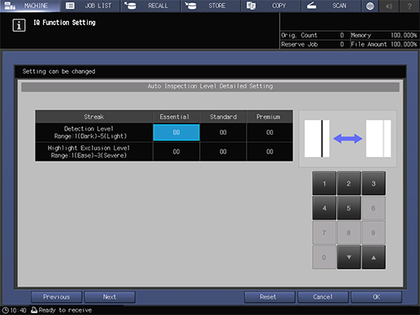Click the globe network icon
The image size is (420, 315).
[x=370, y=6]
